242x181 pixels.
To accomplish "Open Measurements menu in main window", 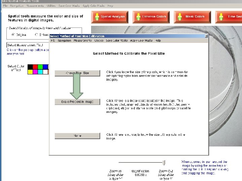I will click(x=35, y=6).
